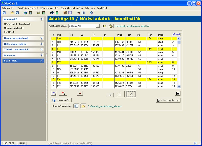Select Beállítások under the Adatrögzítő panel

coord(9,32)
